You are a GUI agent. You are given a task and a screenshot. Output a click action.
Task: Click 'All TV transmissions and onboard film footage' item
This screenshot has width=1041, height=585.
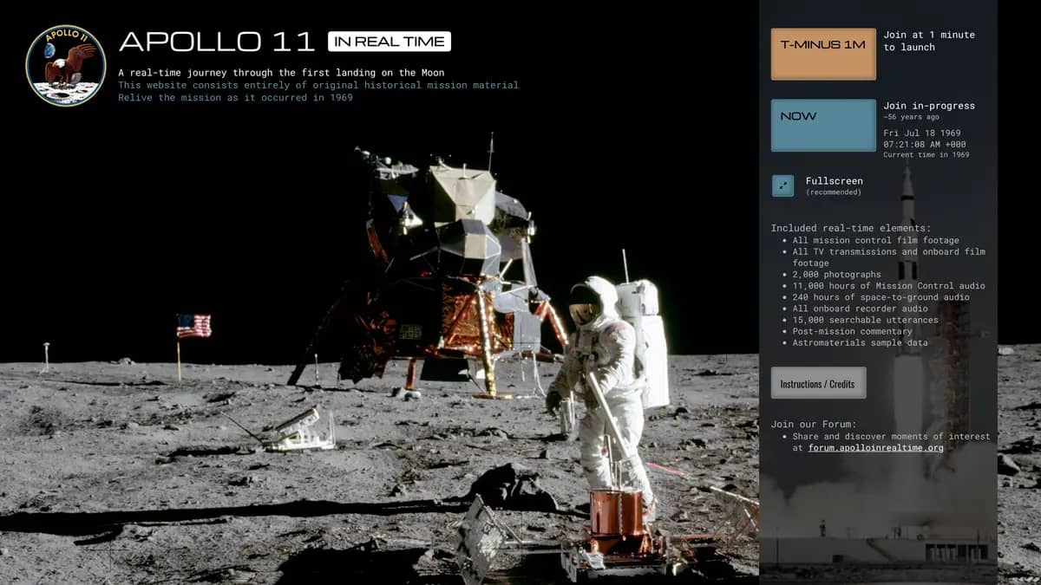(x=888, y=257)
